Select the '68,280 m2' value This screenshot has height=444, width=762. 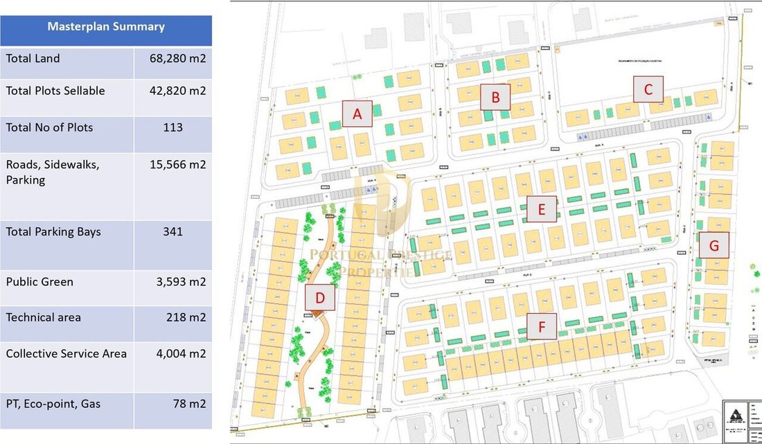[178, 59]
